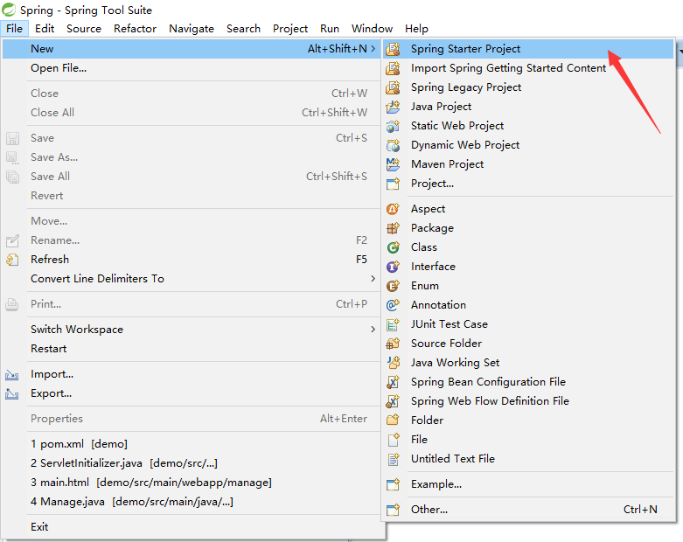Screen dimensions: 683x542
Task: Select Spring Starter Project entry
Action: [528, 49]
